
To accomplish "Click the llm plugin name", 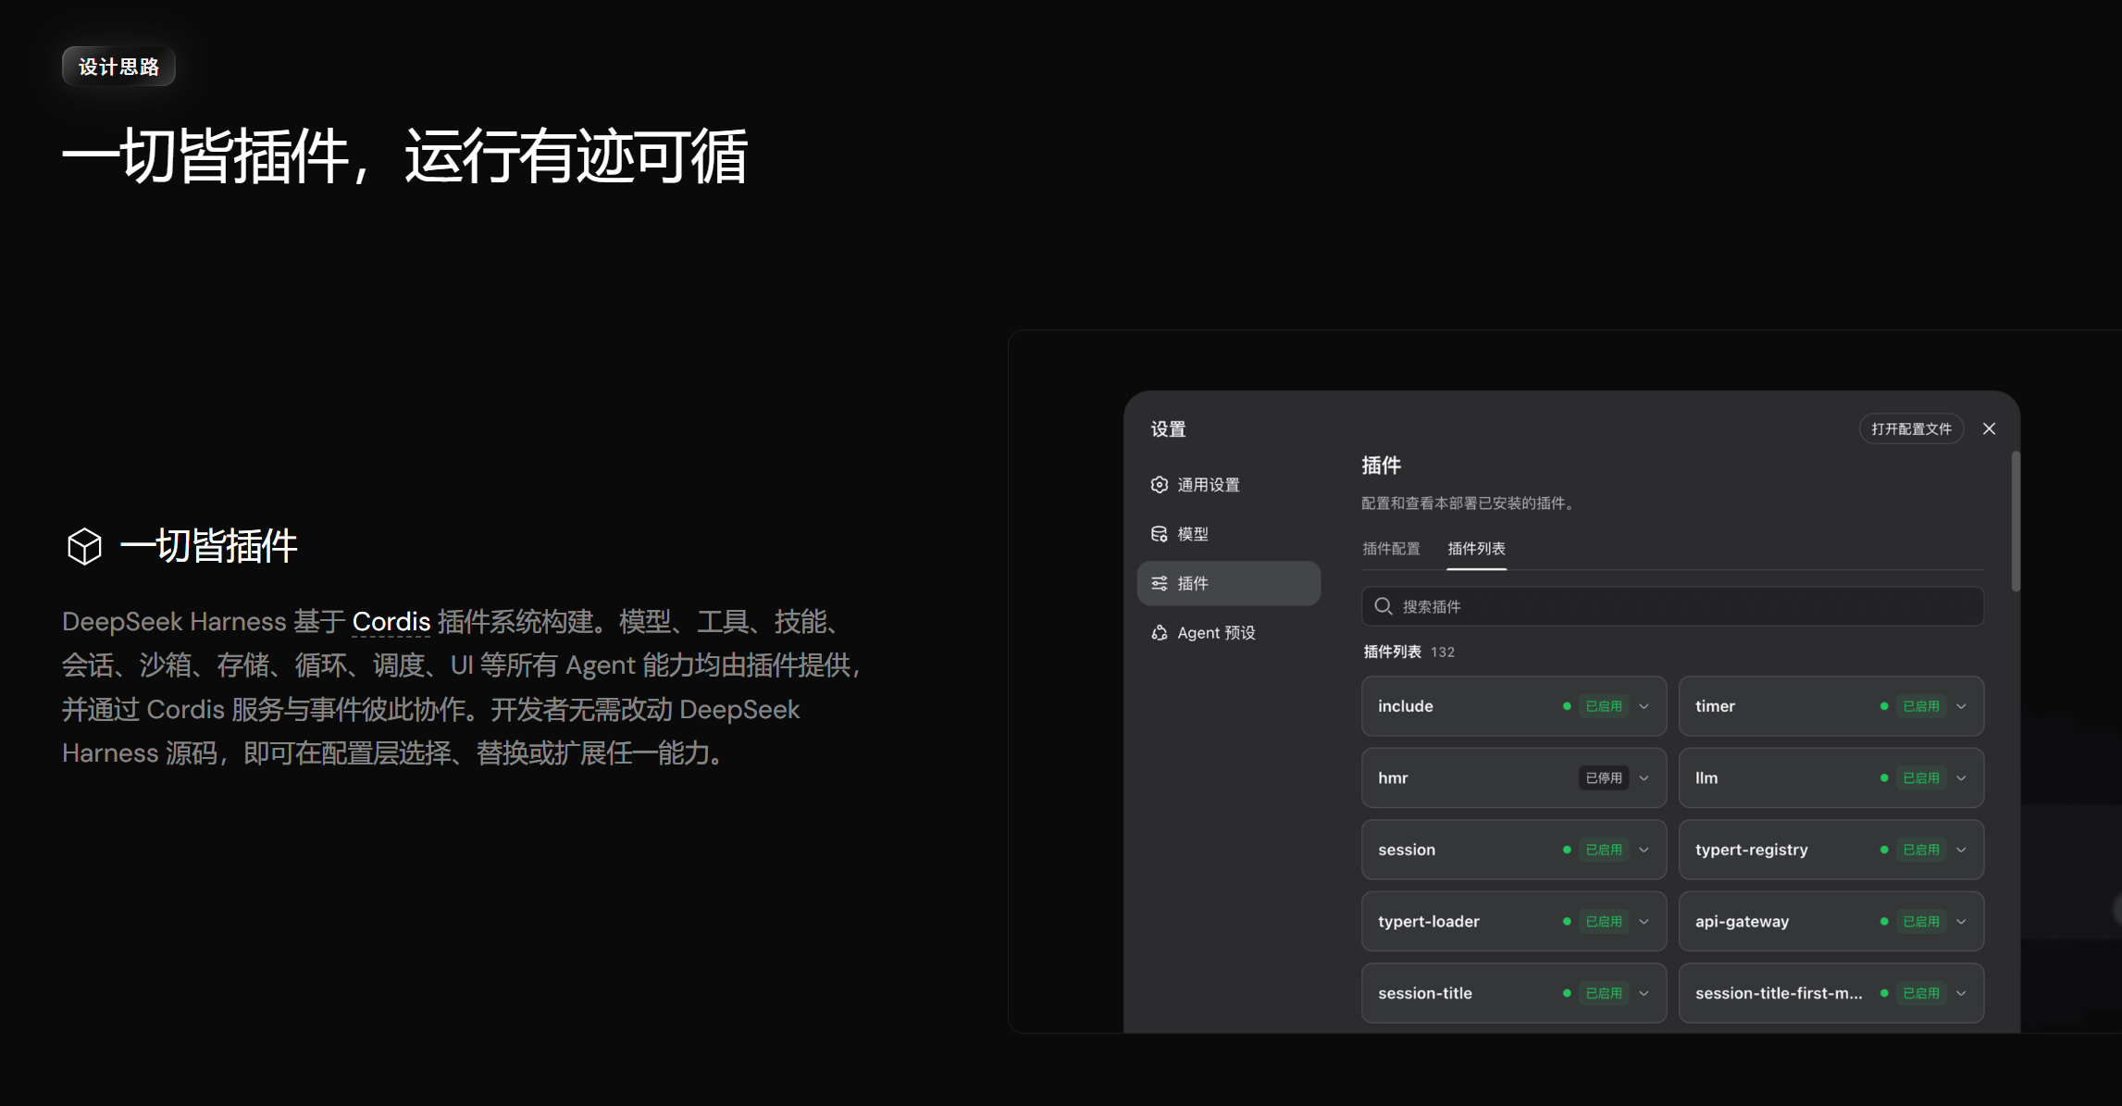I will point(1706,778).
